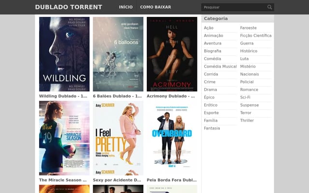
Task: Select the Thriller category
Action: pyautogui.click(x=247, y=121)
